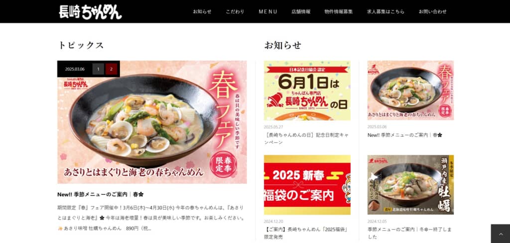Open ［長崎ちゃんめんの日］記念日制定キャンペーン link
This screenshot has width=510, height=243.
coord(306,139)
